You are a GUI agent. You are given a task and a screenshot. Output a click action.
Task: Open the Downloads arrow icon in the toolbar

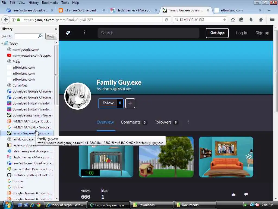[251, 20]
